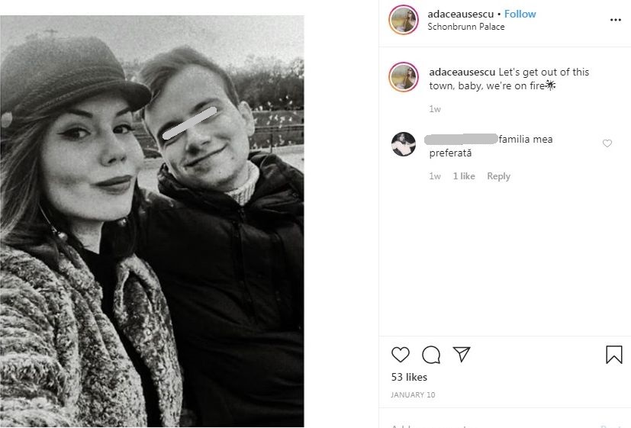Screen dimensions: 631x428
Task: Open the caption author's avatar
Action: [404, 78]
